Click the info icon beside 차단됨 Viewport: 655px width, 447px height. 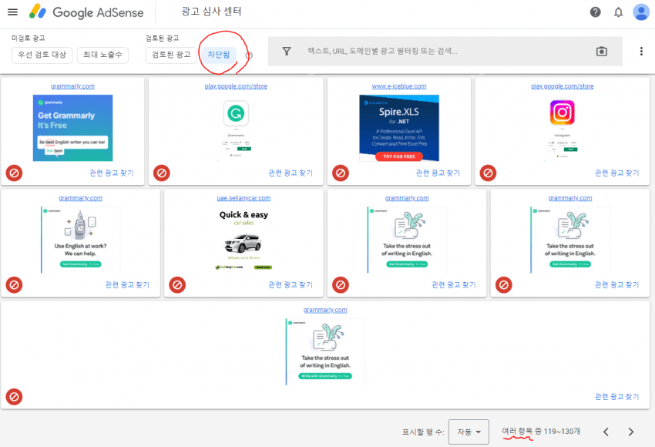coord(249,55)
